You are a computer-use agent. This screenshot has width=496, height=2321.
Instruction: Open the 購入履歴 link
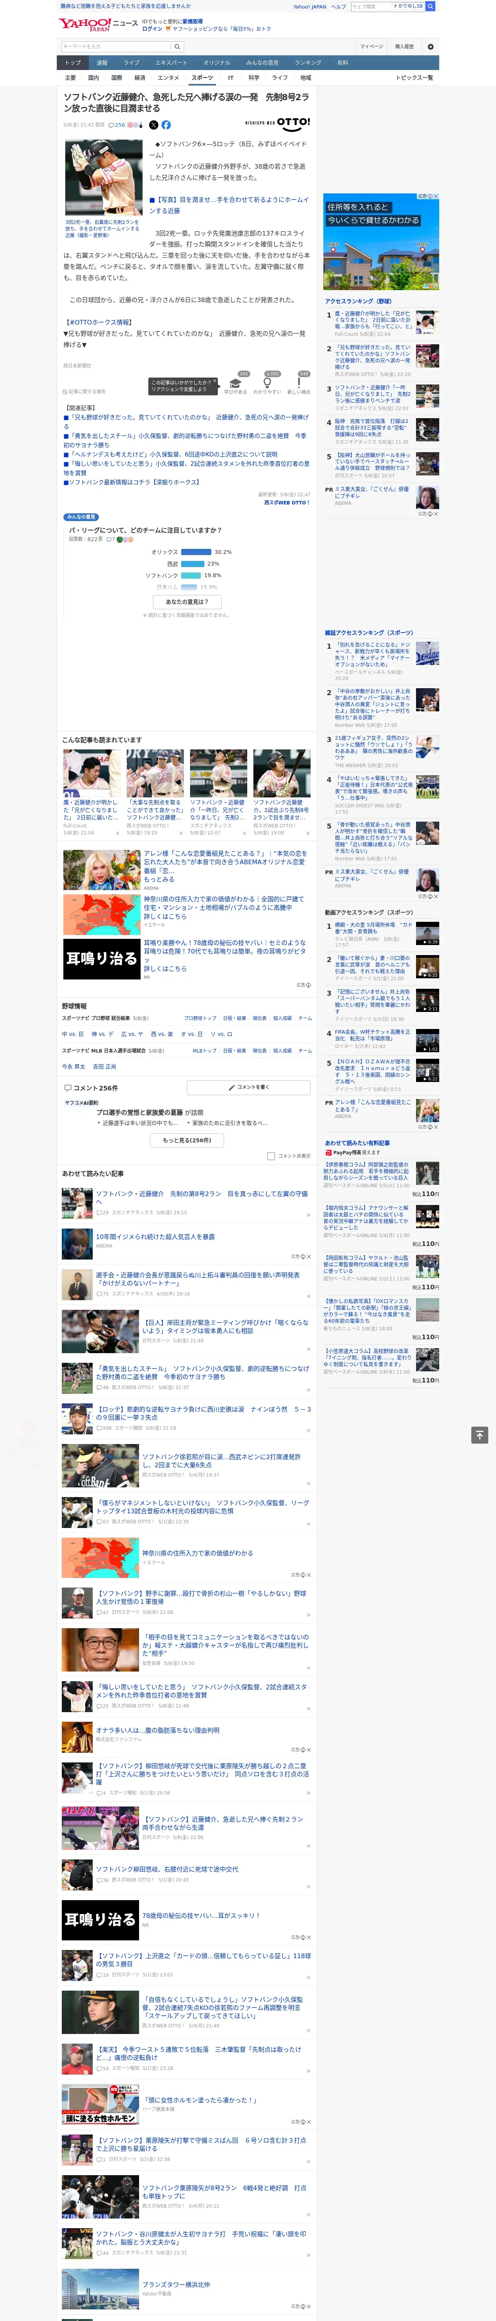(404, 47)
